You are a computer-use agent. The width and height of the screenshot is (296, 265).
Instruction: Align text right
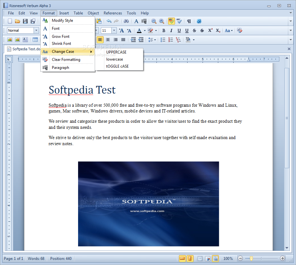(116, 40)
